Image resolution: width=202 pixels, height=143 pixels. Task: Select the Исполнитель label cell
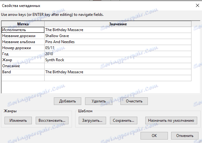coord(23,30)
